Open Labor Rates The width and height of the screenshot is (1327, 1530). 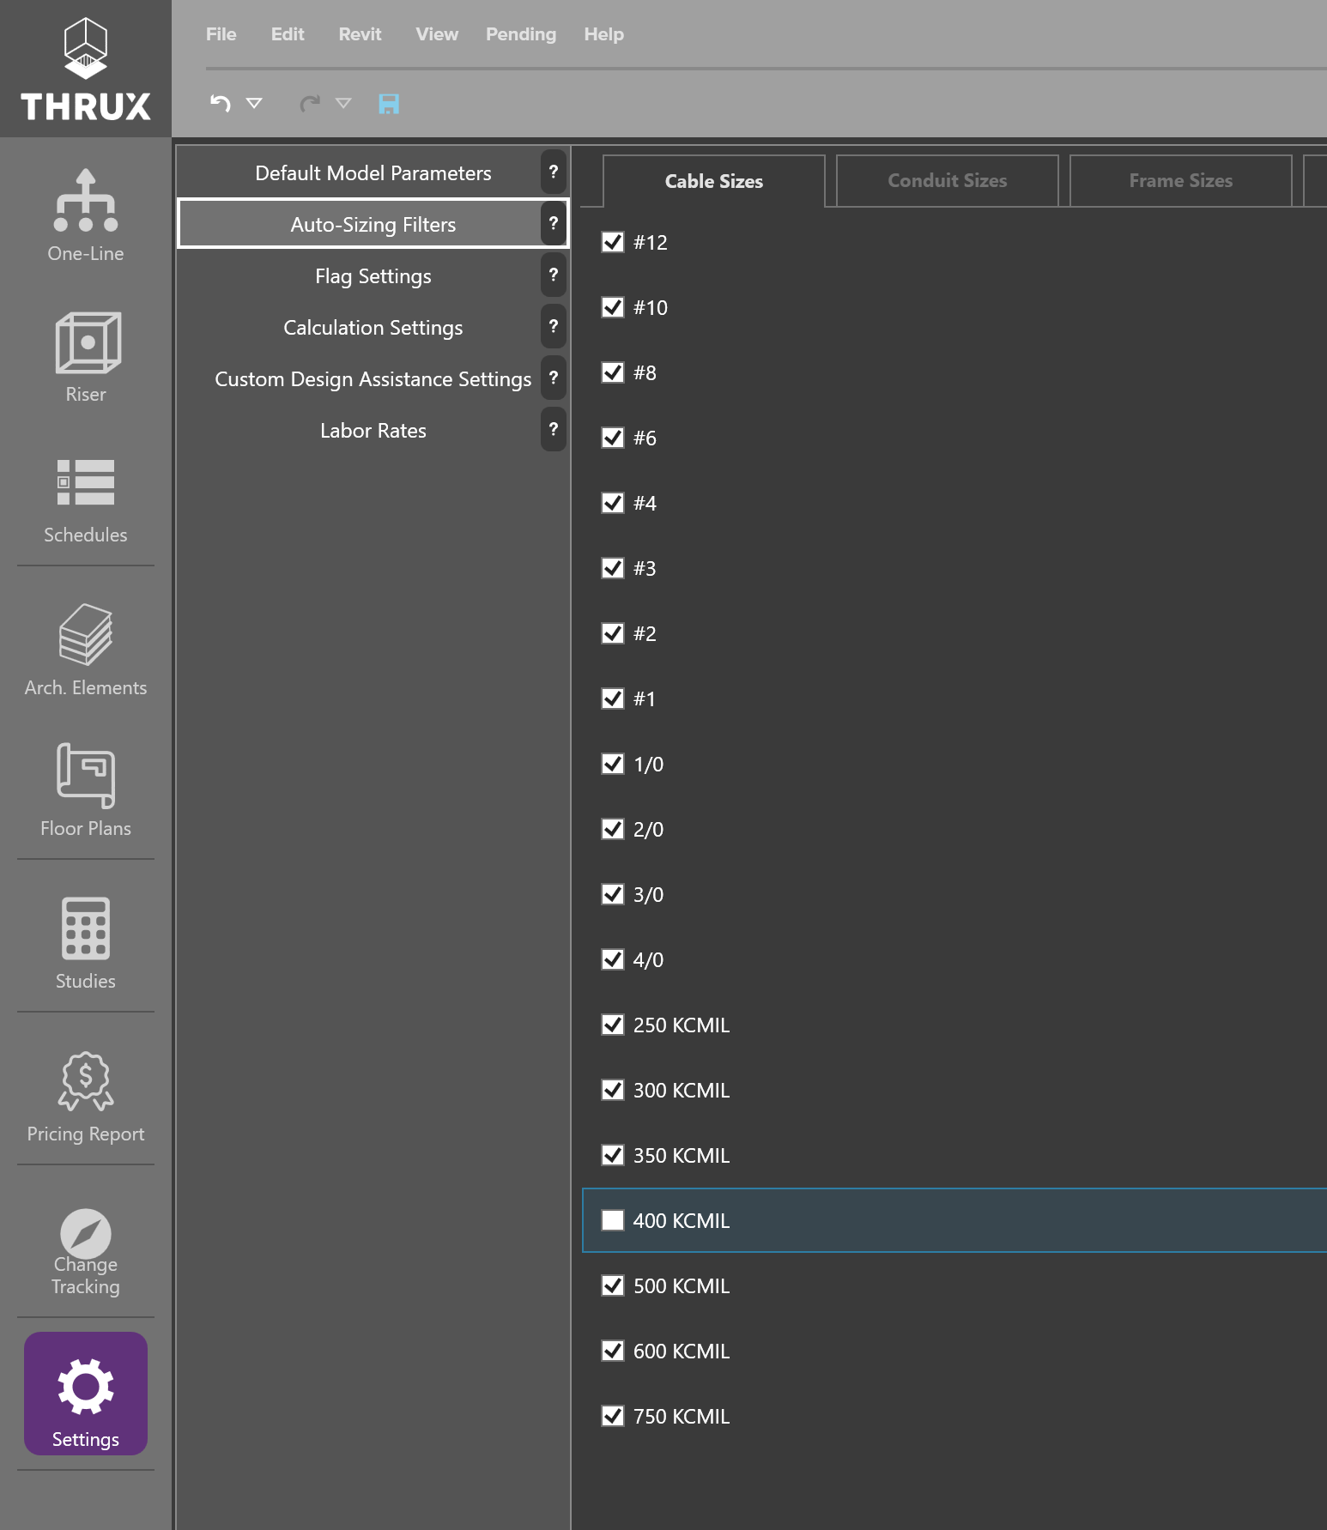pyautogui.click(x=373, y=430)
